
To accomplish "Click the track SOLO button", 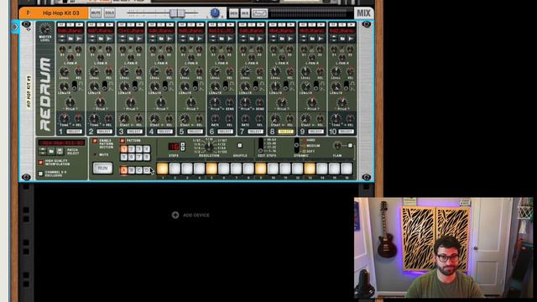I will 110,13.
